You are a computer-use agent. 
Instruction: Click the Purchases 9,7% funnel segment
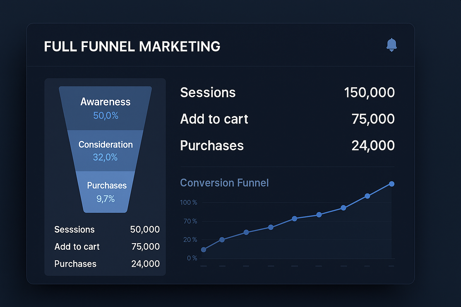coord(106,192)
